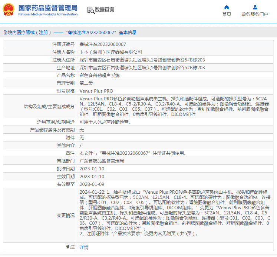Viewport: 277px width, 257px height.
Task: Open the 详情 link
Action: click(x=84, y=247)
